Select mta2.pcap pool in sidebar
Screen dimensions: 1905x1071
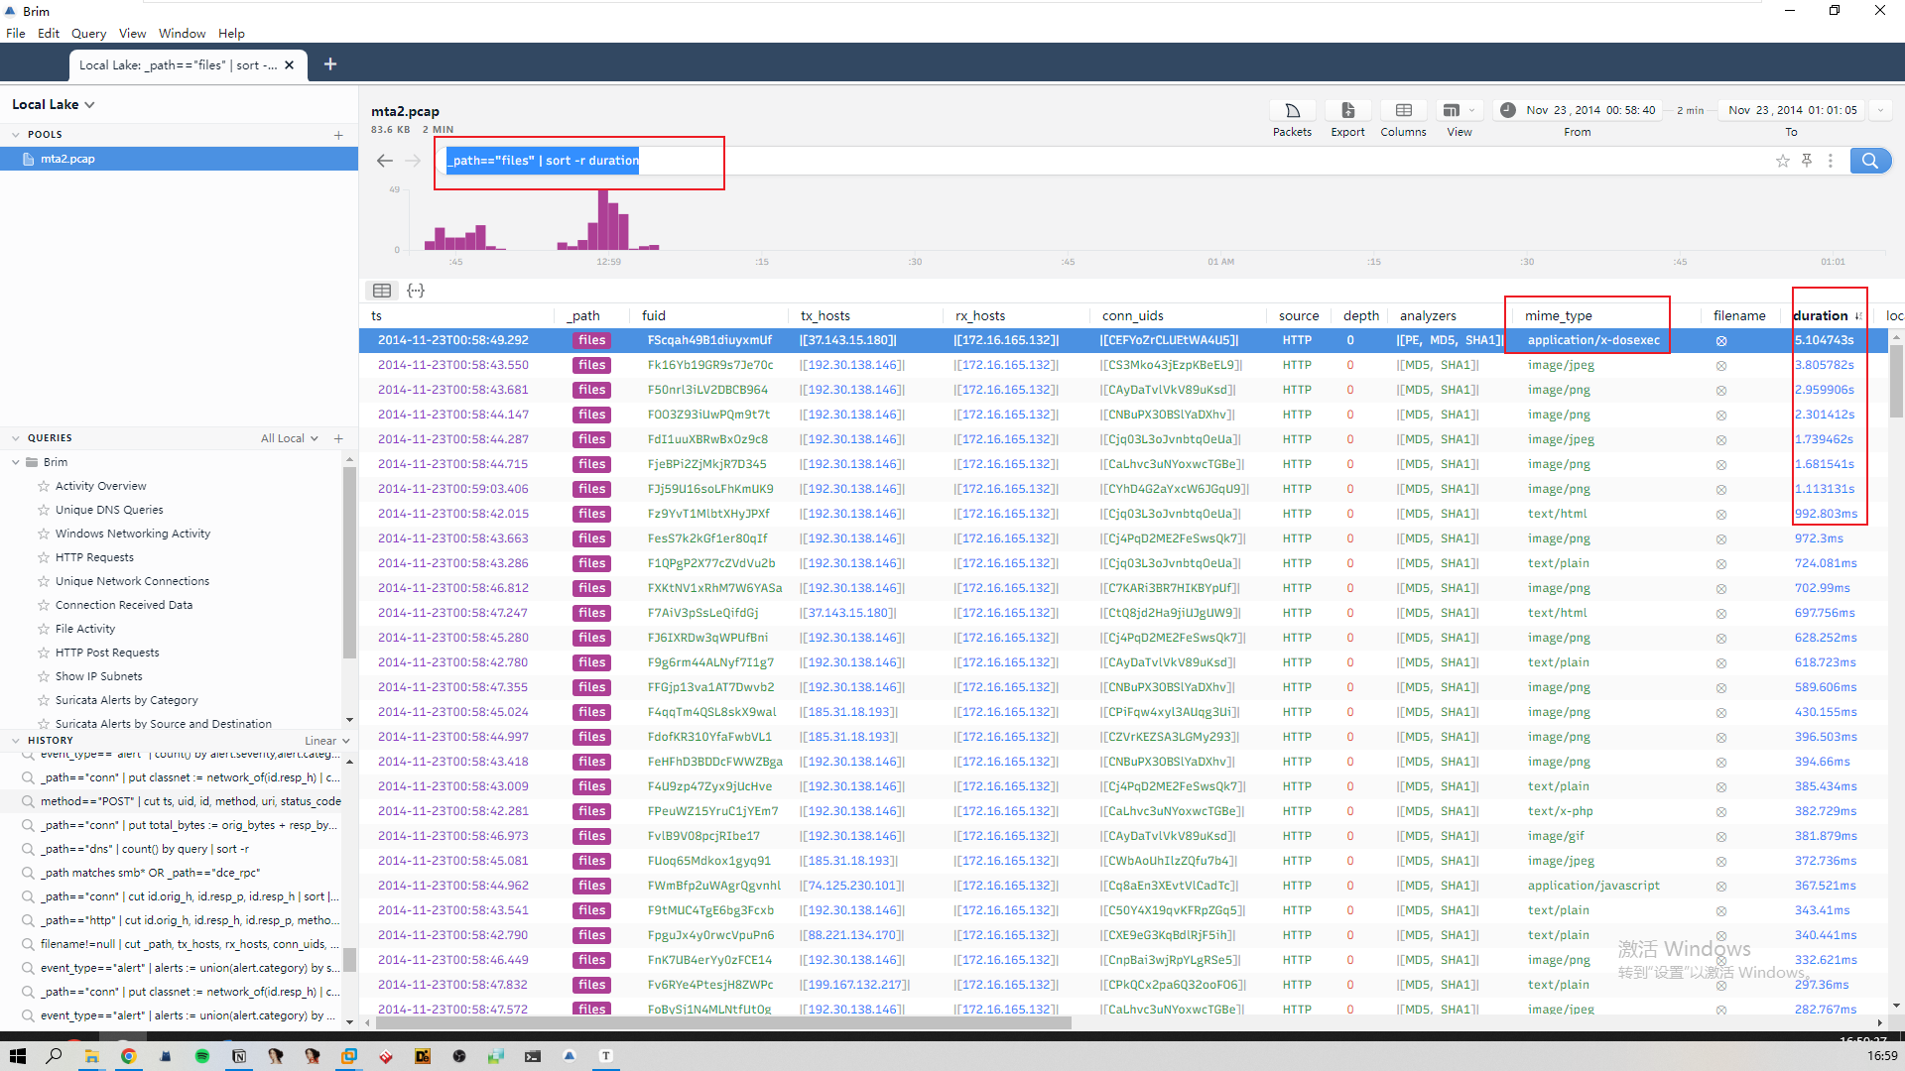[67, 159]
